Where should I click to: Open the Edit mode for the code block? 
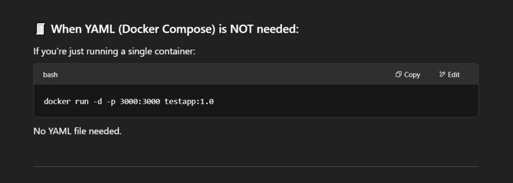coord(449,75)
